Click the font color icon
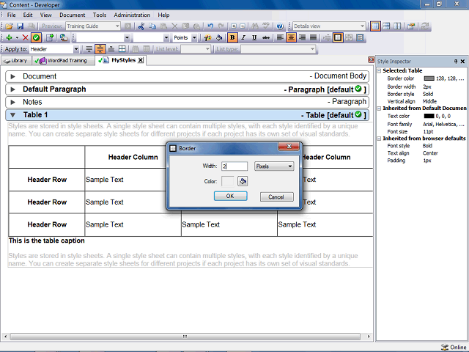The width and height of the screenshot is (469, 352). [207, 37]
